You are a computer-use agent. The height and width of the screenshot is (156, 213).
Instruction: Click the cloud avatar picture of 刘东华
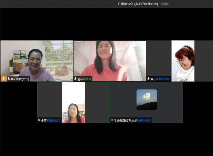pos(146,99)
